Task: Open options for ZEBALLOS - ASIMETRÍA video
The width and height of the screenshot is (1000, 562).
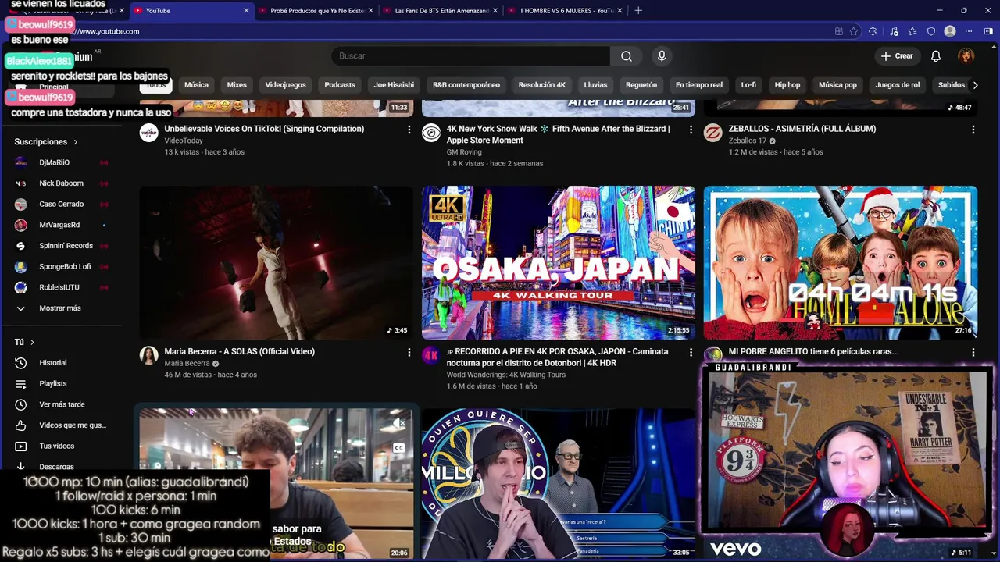Action: (x=973, y=130)
